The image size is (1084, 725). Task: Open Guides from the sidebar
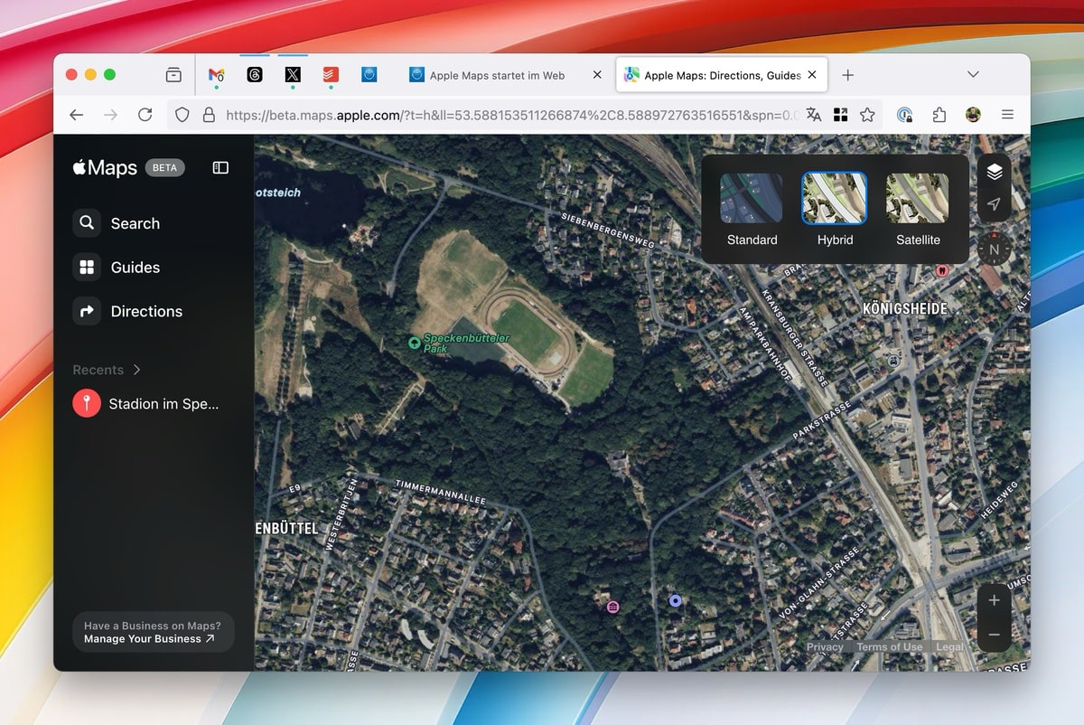(x=134, y=267)
